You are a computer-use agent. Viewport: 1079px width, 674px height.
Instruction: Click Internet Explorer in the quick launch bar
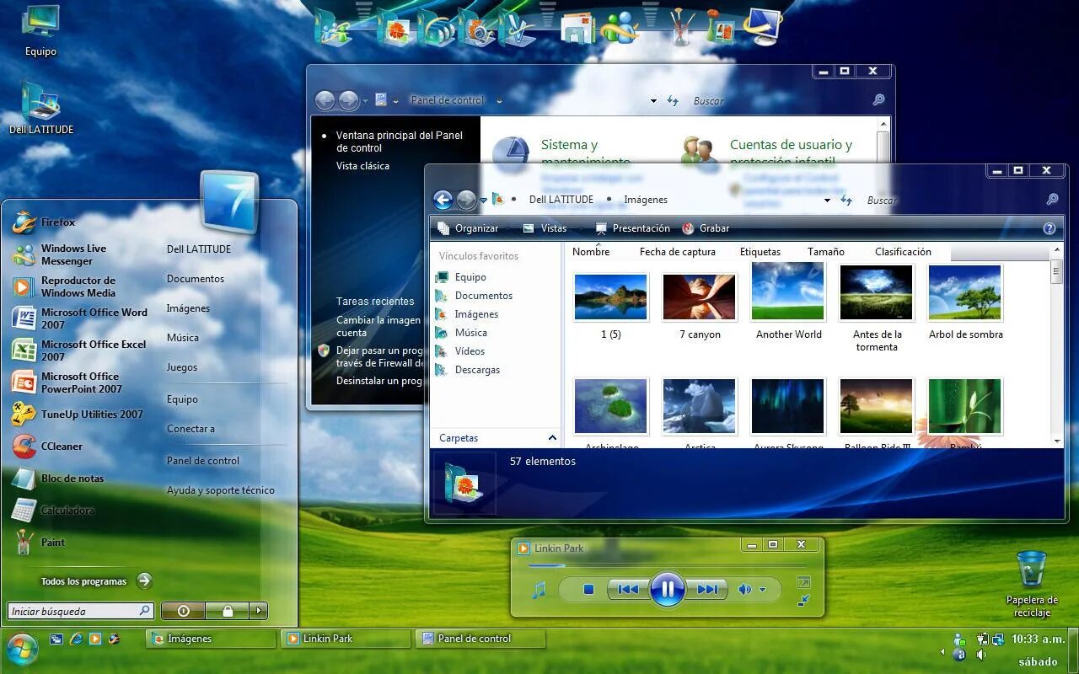coord(76,639)
